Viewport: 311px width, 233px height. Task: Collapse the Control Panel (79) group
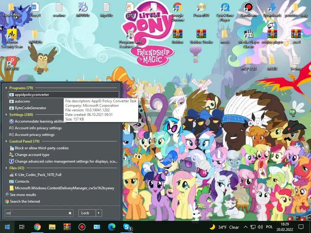tap(6, 141)
